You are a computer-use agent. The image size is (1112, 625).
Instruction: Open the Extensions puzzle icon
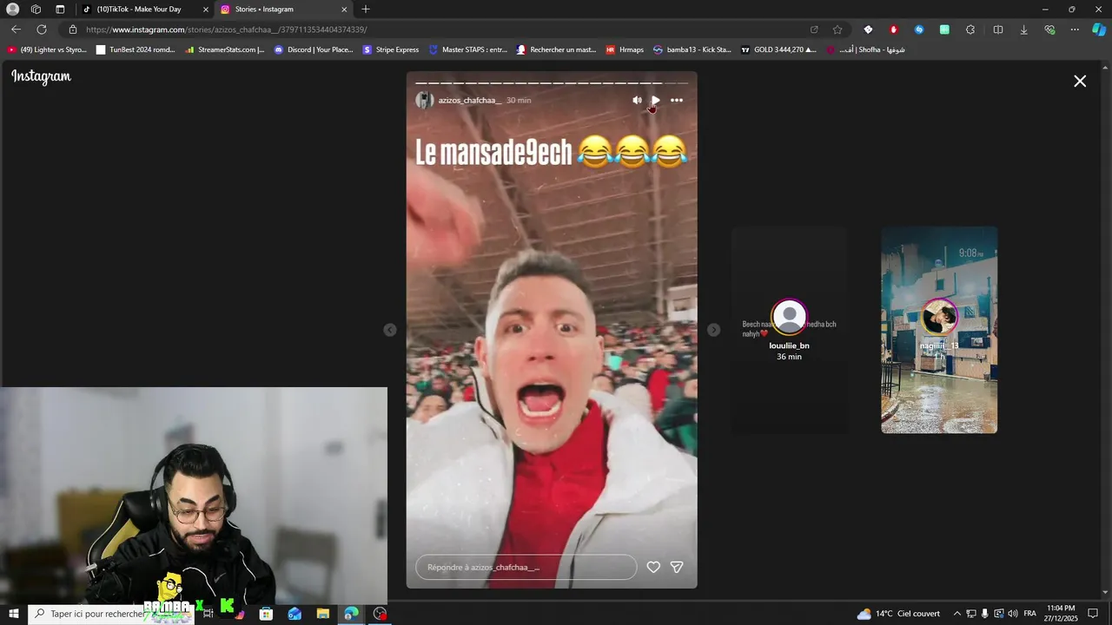[970, 30]
